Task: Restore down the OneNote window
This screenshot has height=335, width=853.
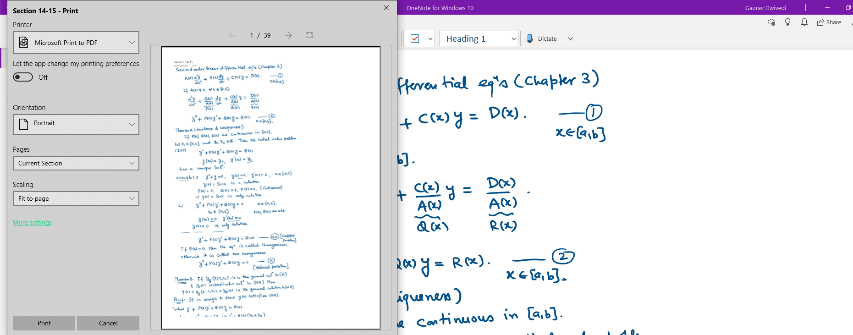Action: tap(848, 8)
